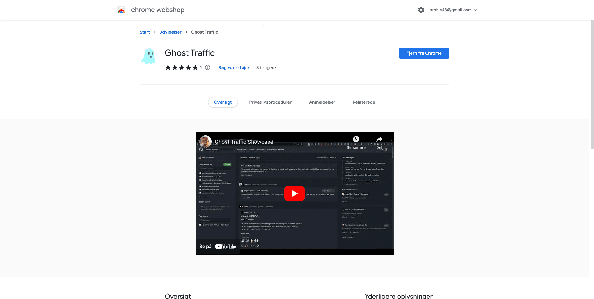Open the settings gear icon
The height and width of the screenshot is (299, 594).
click(x=421, y=10)
